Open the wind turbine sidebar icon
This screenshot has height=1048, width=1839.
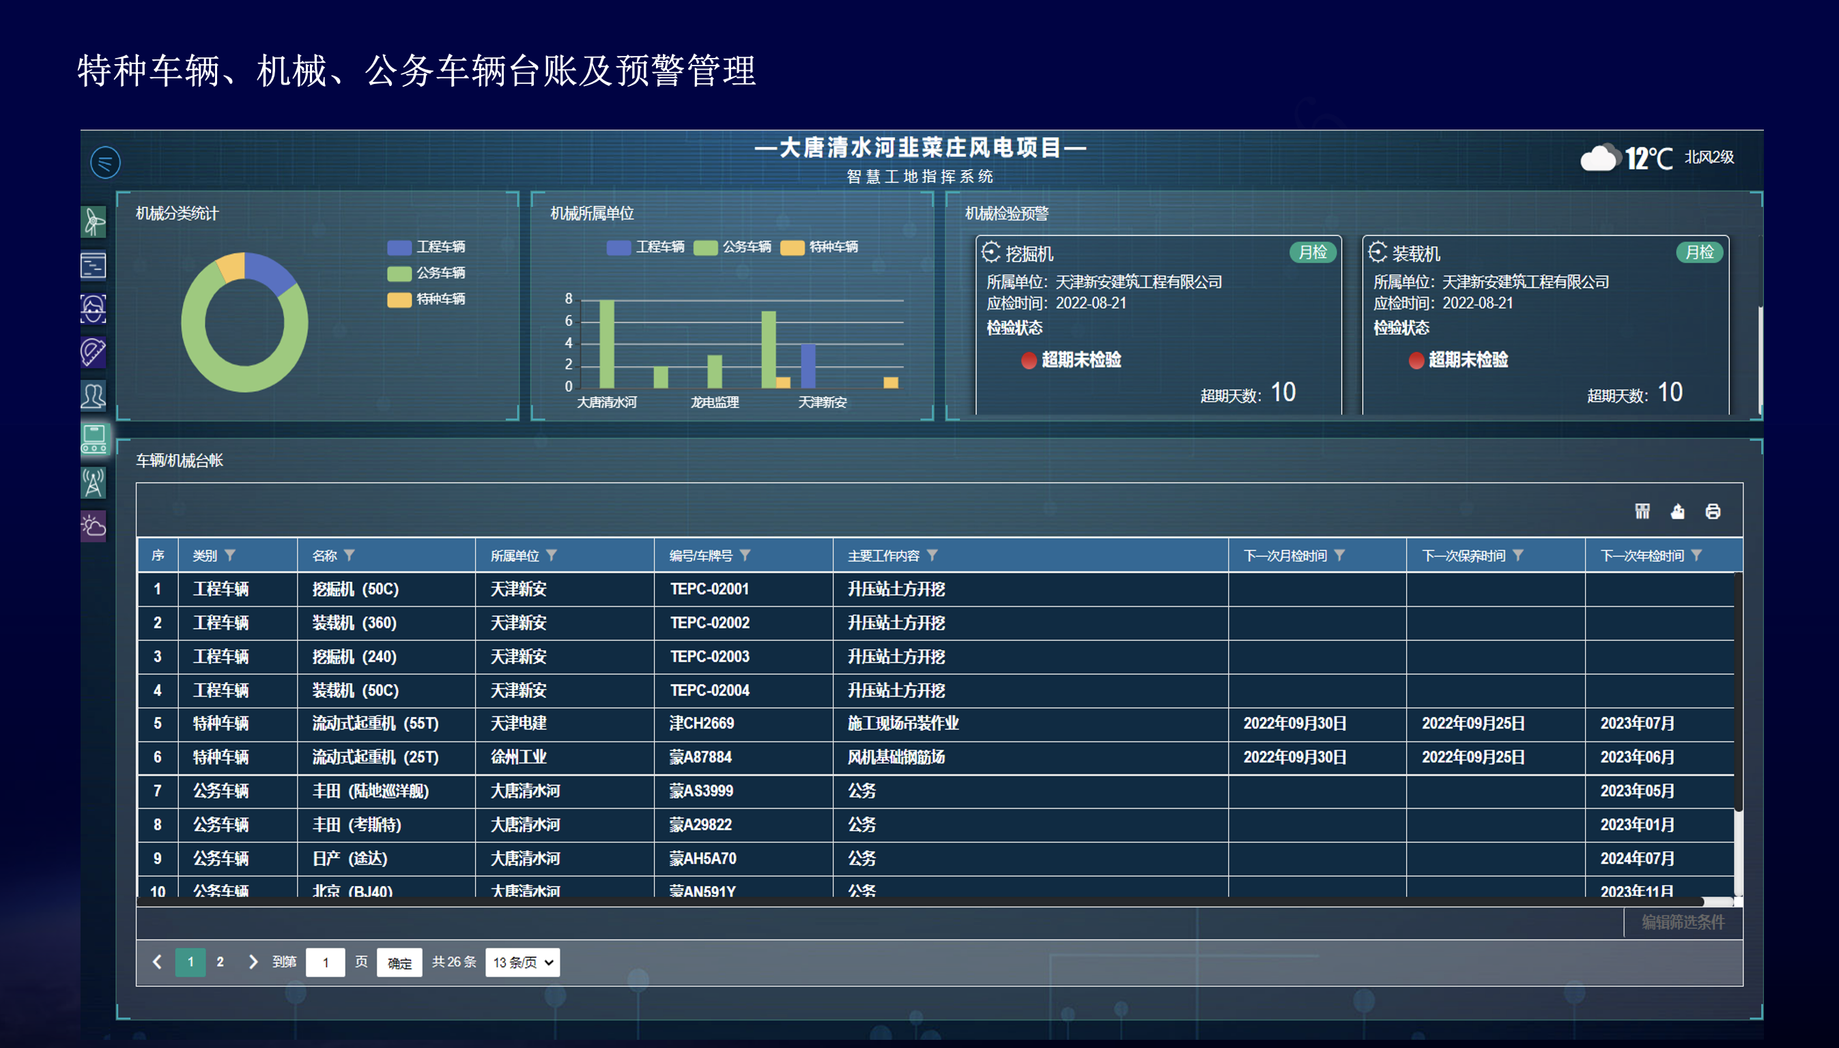point(94,222)
